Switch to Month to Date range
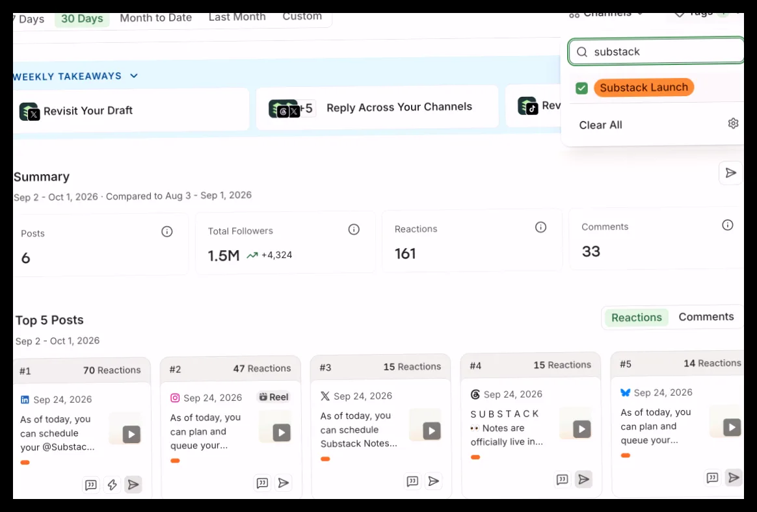757x512 pixels. (156, 18)
